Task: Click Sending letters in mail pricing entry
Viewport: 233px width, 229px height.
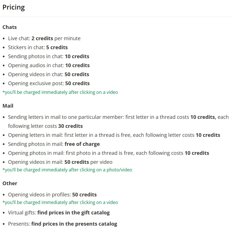Action: point(118,122)
